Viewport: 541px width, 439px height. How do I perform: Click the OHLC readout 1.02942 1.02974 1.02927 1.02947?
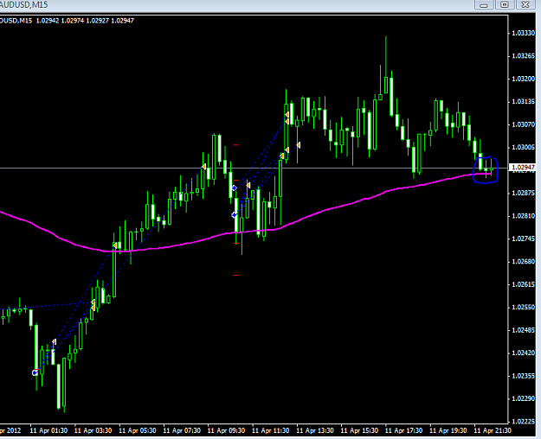coord(85,21)
